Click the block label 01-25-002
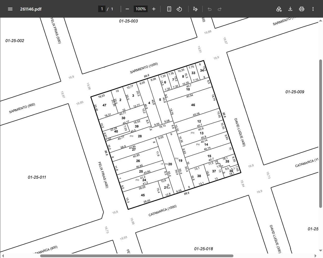 click(x=15, y=41)
